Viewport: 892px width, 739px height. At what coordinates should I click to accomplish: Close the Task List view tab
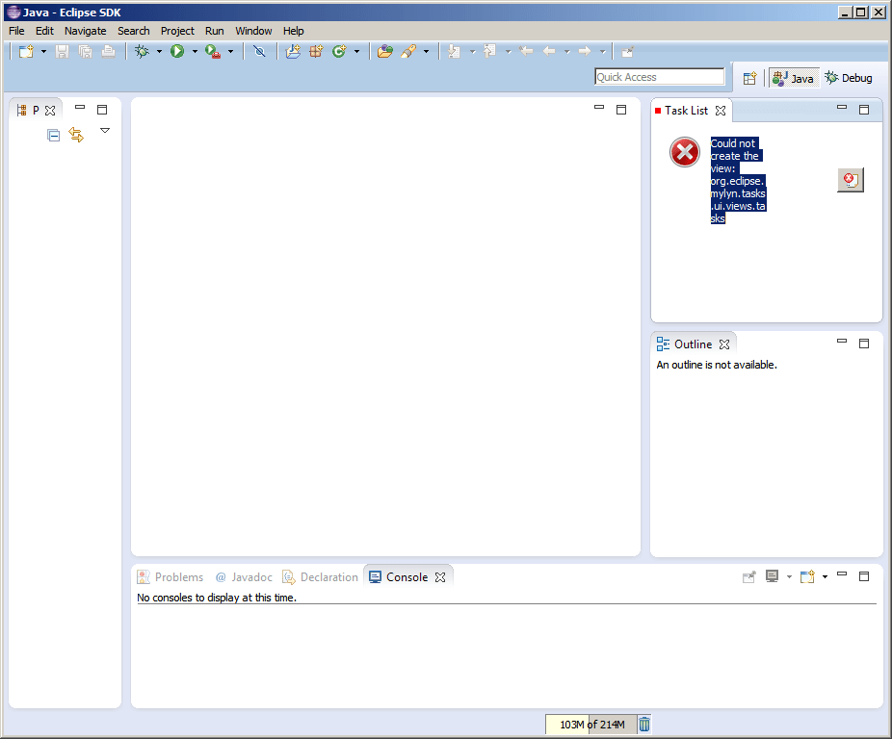tap(721, 111)
